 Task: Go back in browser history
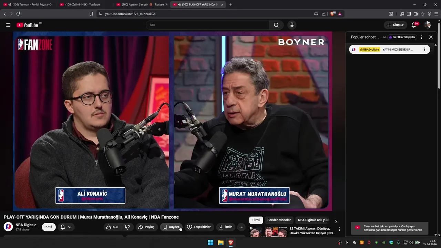coord(4,14)
